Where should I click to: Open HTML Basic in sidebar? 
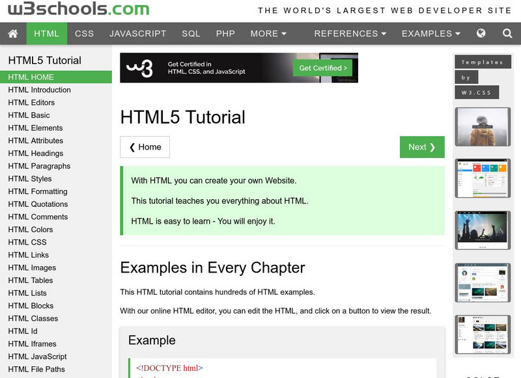pyautogui.click(x=56, y=115)
